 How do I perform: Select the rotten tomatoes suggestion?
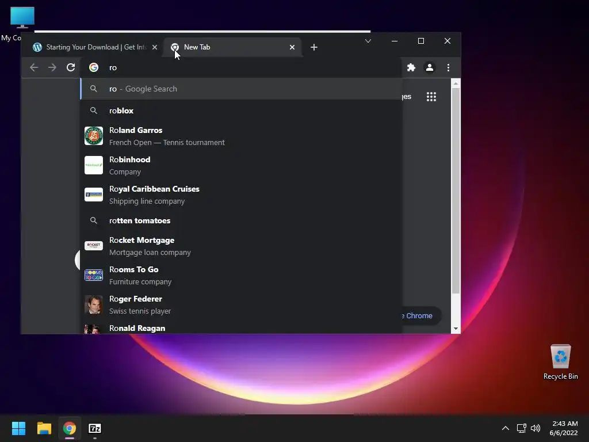[241, 220]
